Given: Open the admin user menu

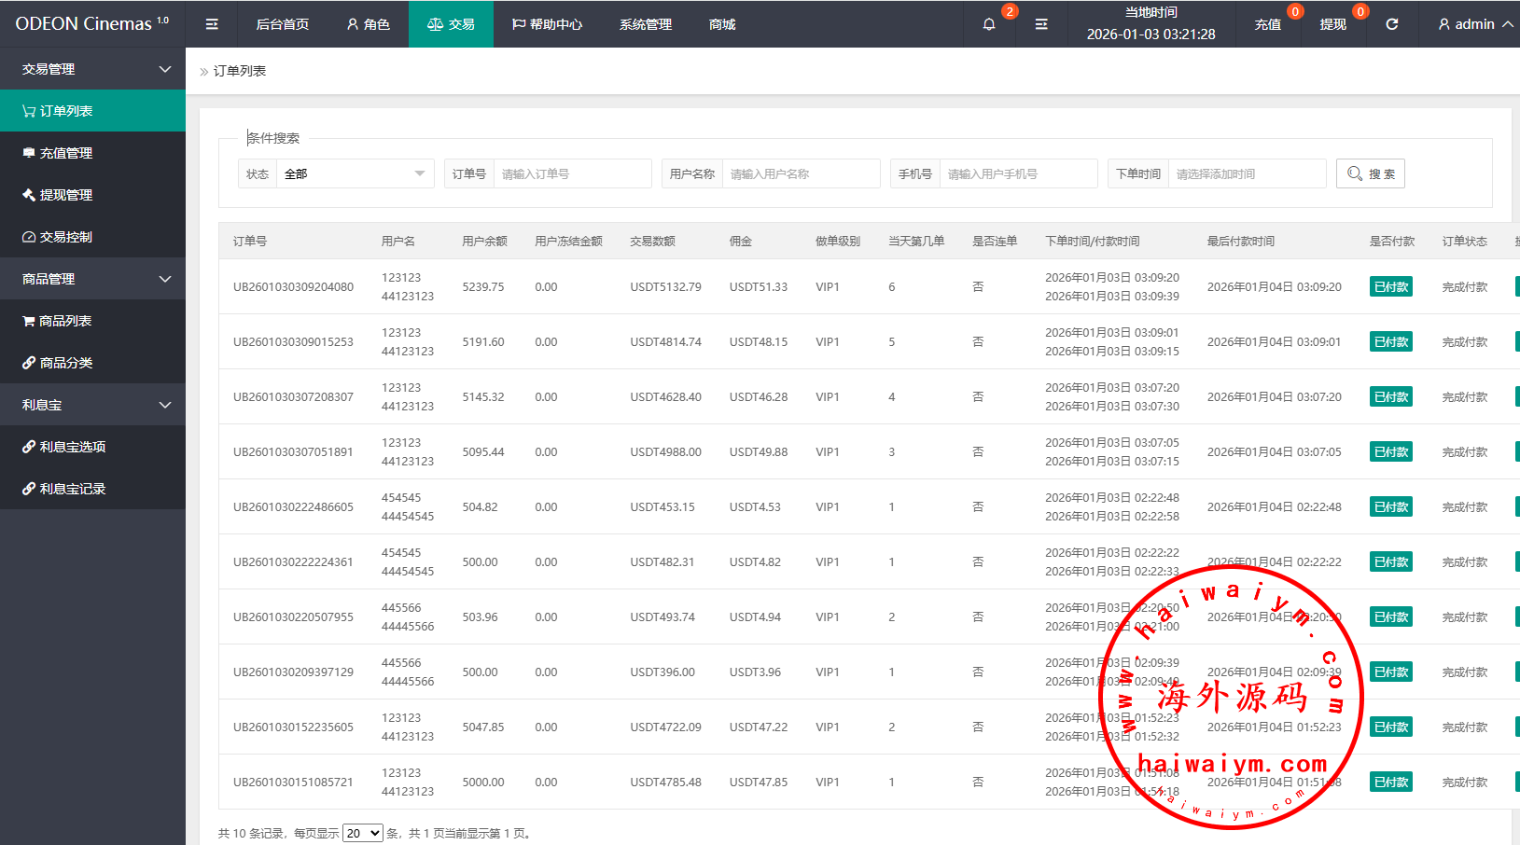Looking at the screenshot, I should (x=1474, y=24).
